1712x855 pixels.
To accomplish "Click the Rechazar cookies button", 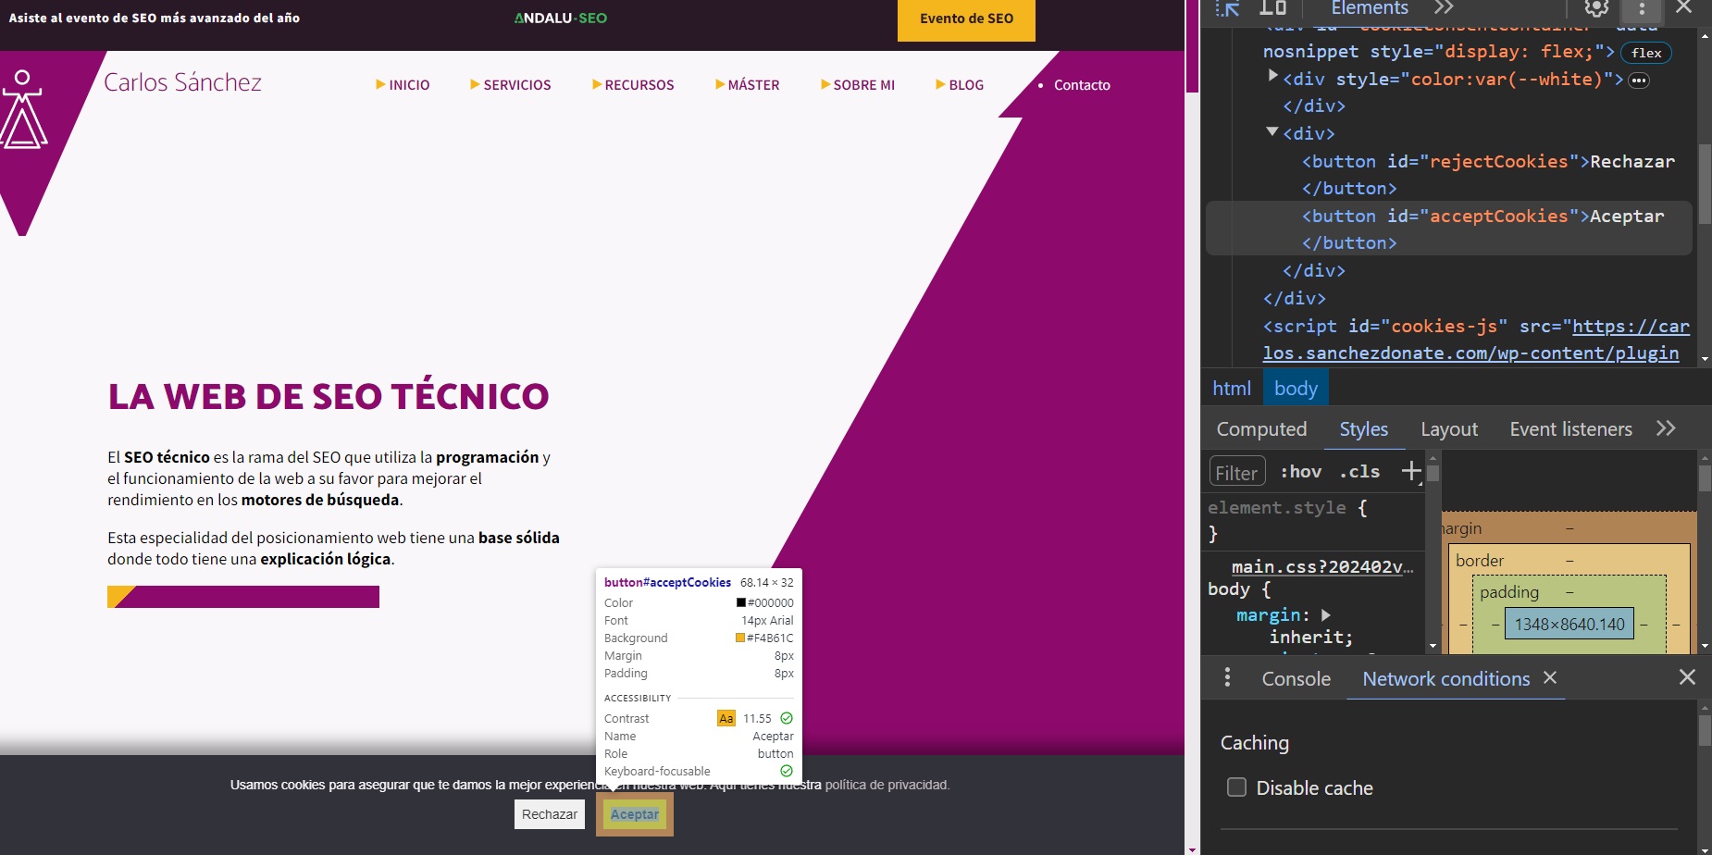I will click(x=550, y=814).
